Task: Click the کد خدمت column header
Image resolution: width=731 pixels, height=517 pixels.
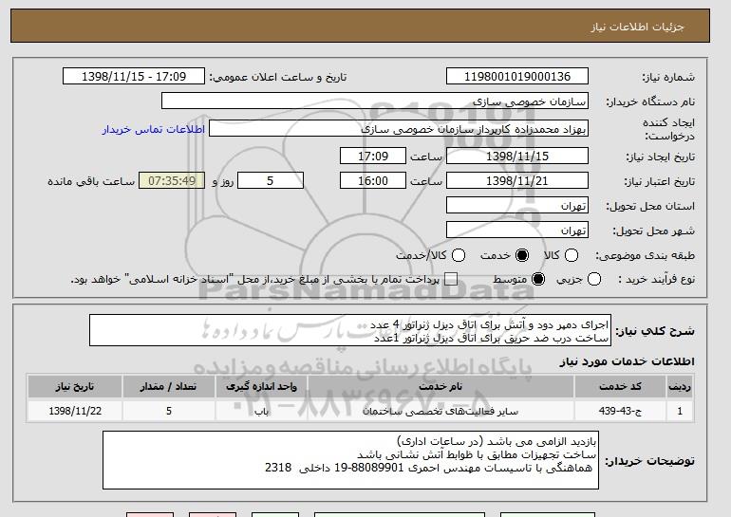Action: [620, 387]
